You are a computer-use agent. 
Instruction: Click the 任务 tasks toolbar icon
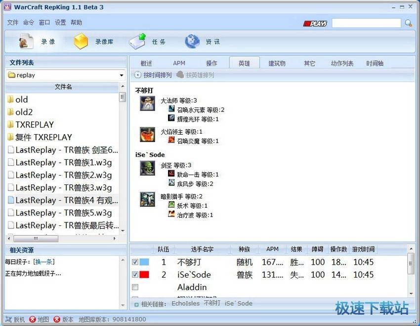pyautogui.click(x=137, y=42)
